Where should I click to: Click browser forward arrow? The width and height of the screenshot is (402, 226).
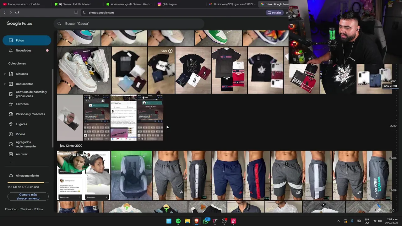pos(11,13)
